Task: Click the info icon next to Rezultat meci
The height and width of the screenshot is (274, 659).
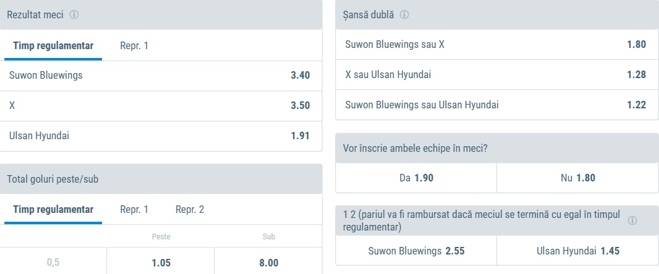Action: [x=74, y=15]
